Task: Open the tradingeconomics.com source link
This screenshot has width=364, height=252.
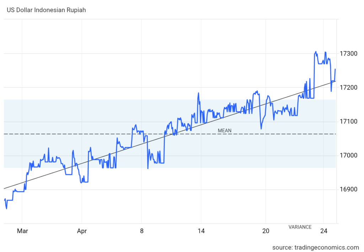Action: point(316,247)
